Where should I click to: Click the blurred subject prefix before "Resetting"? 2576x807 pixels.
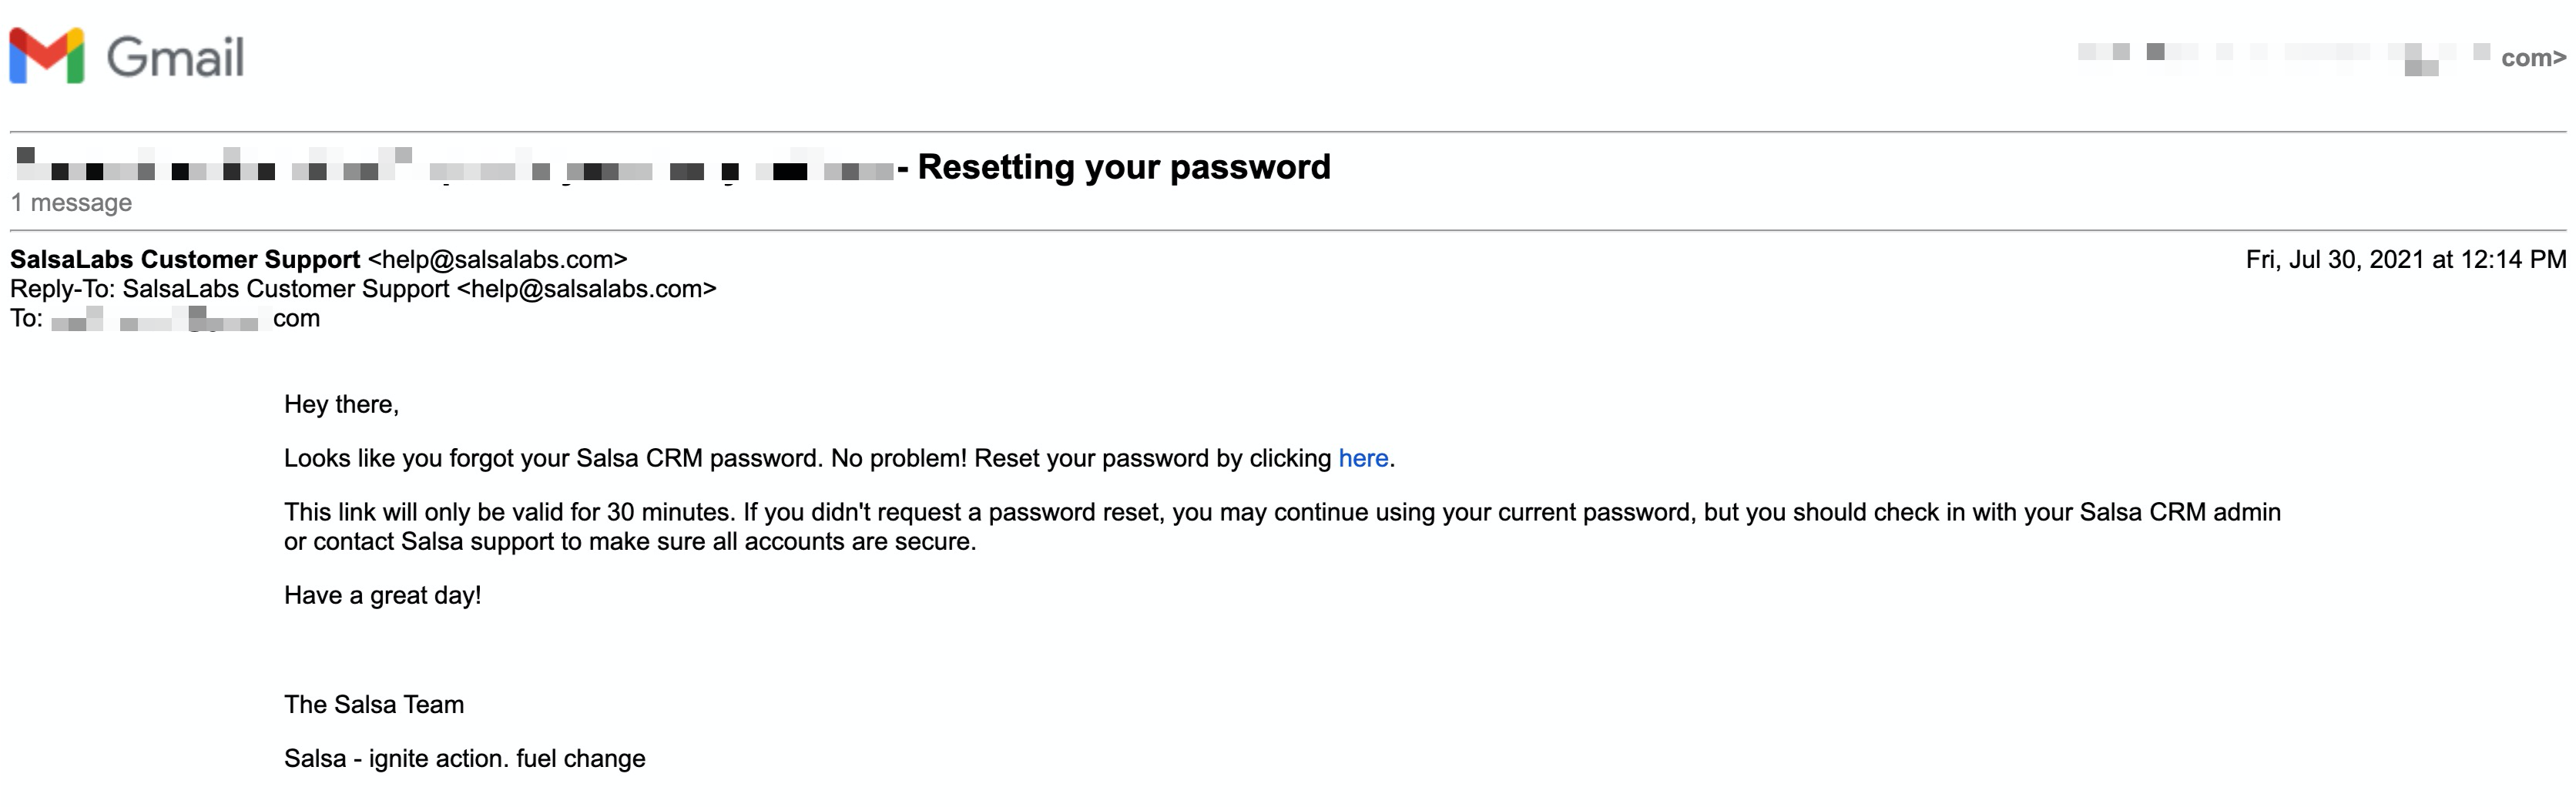[455, 168]
